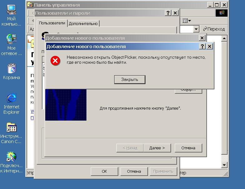Click the Control Panel scrollbar down arrow
245x189 pixels.
pos(224,165)
